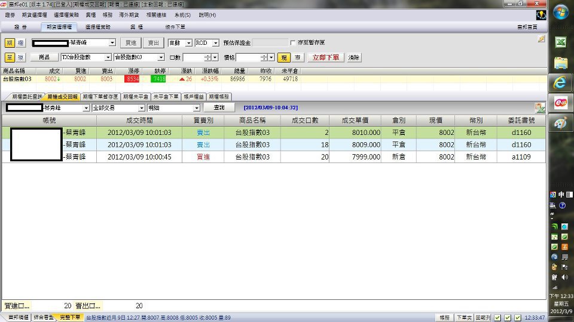Open the Windows Start orb
The height and width of the screenshot is (322, 574).
pyautogui.click(x=560, y=12)
